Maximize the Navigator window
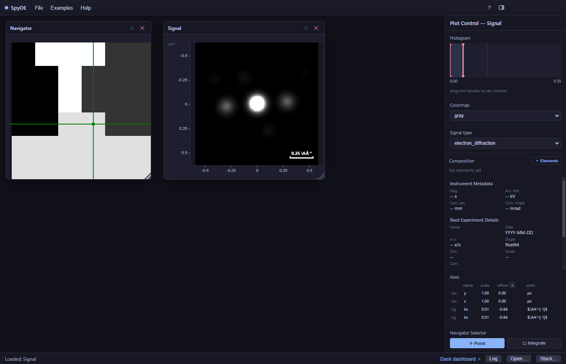The width and height of the screenshot is (566, 364). pyautogui.click(x=132, y=28)
